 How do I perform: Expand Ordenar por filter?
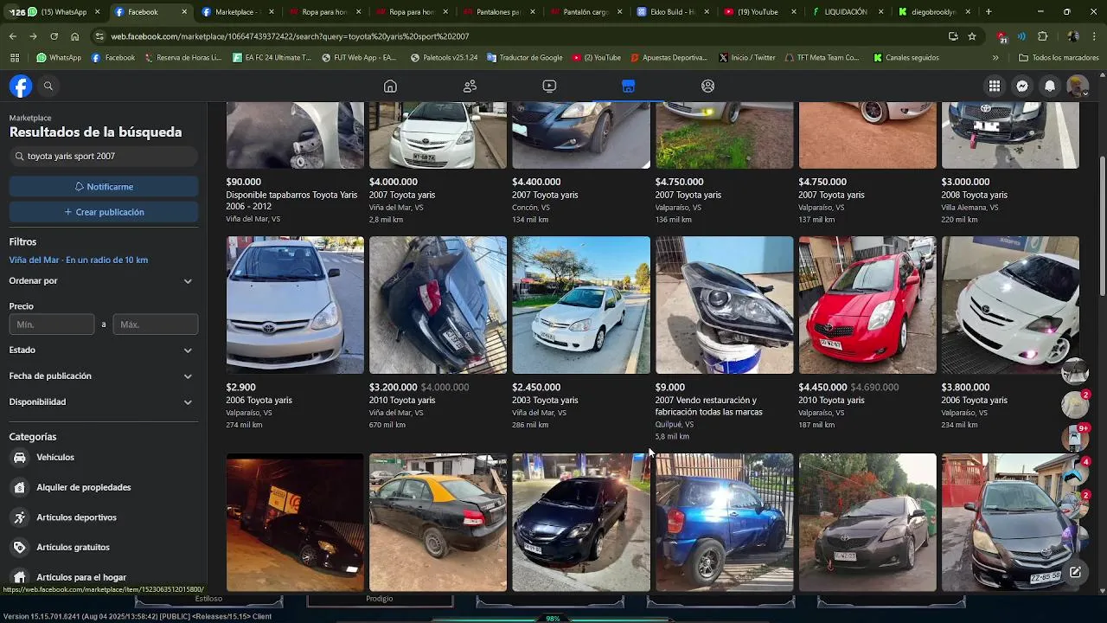click(102, 281)
